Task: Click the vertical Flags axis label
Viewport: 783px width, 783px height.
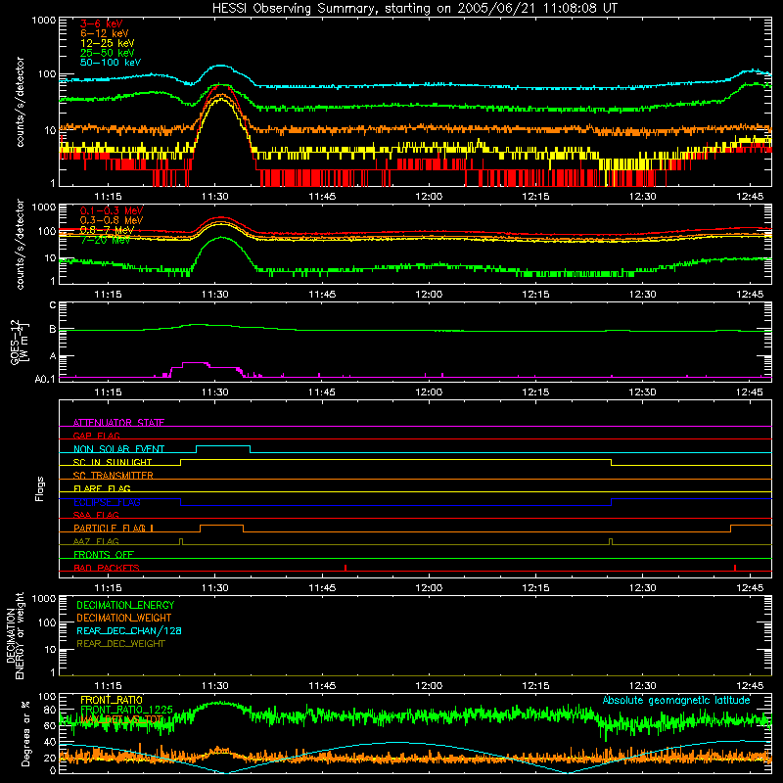Action: tap(39, 488)
